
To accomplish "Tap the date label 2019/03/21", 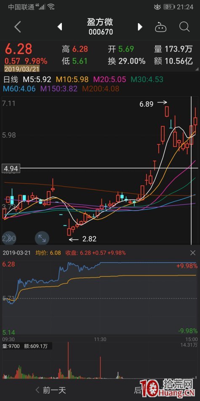I will tap(22, 68).
